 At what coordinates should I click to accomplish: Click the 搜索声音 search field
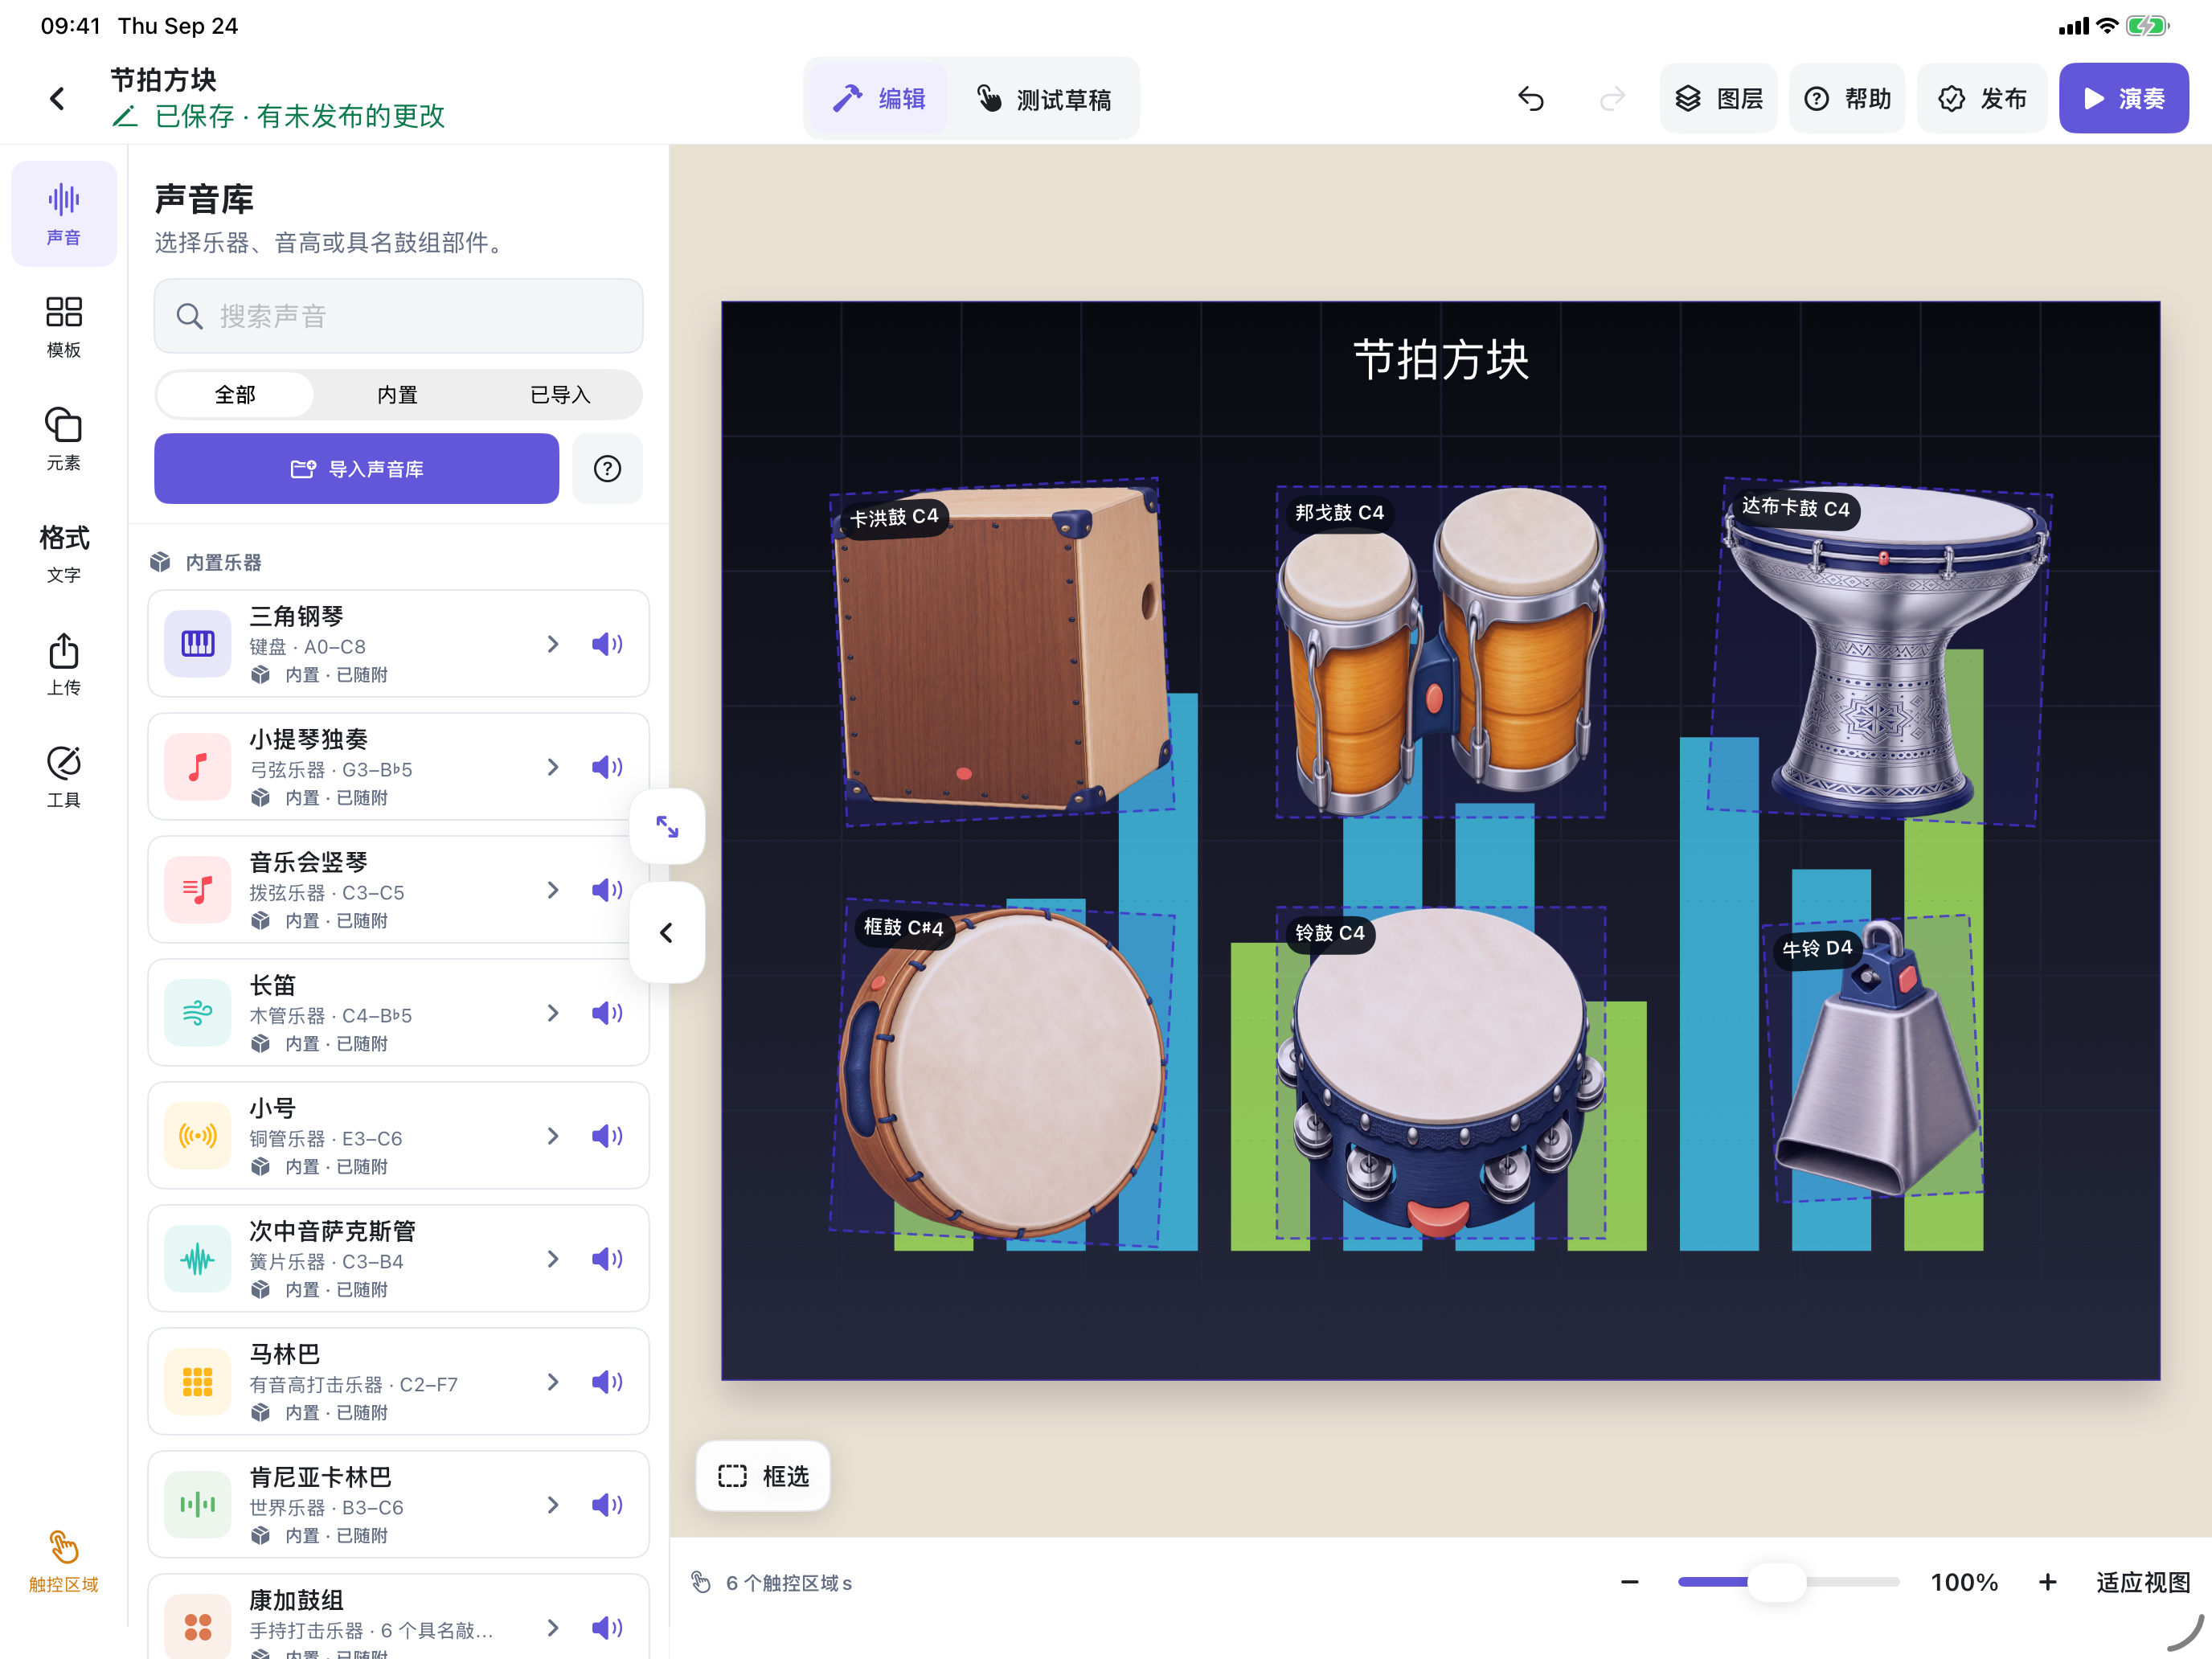click(x=398, y=316)
